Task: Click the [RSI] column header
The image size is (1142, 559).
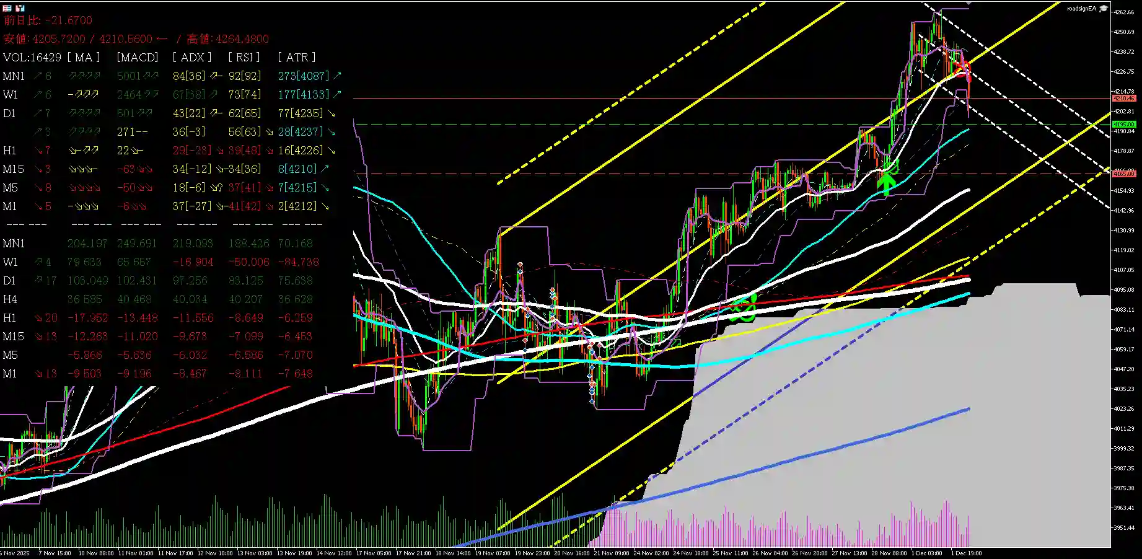Action: pos(244,58)
